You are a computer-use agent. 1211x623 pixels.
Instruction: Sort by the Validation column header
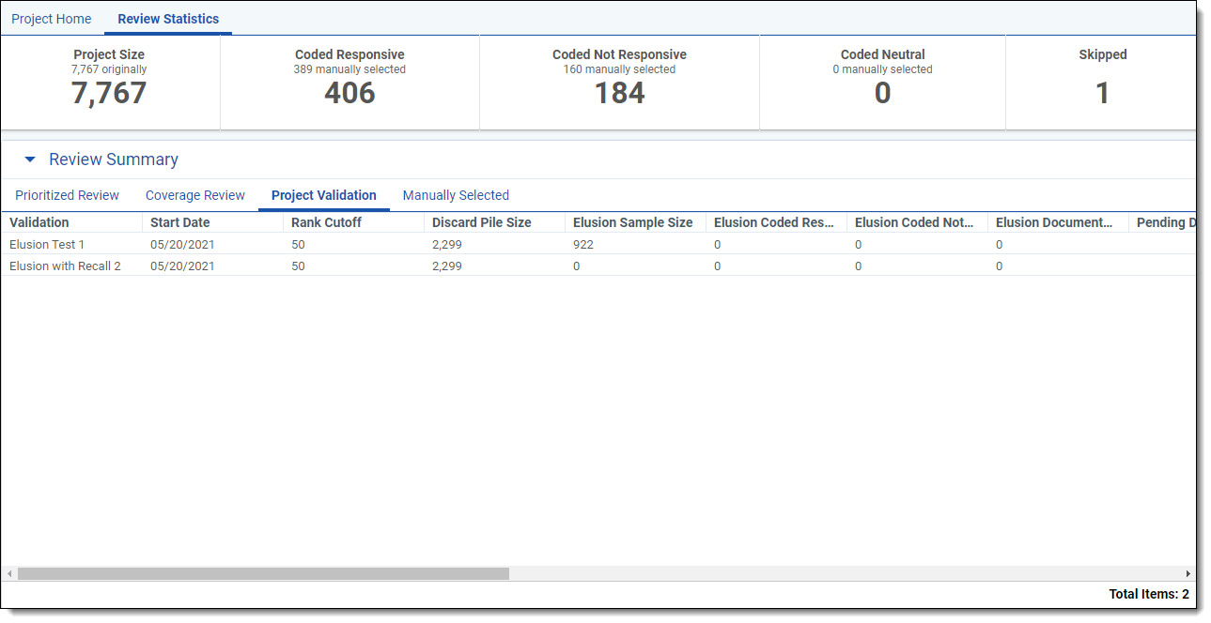click(x=39, y=222)
